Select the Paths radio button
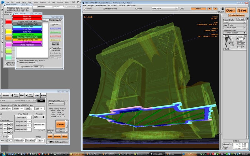 tap(136, 9)
